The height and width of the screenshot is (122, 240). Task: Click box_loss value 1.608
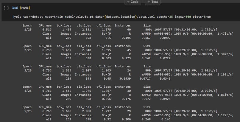[67, 111]
